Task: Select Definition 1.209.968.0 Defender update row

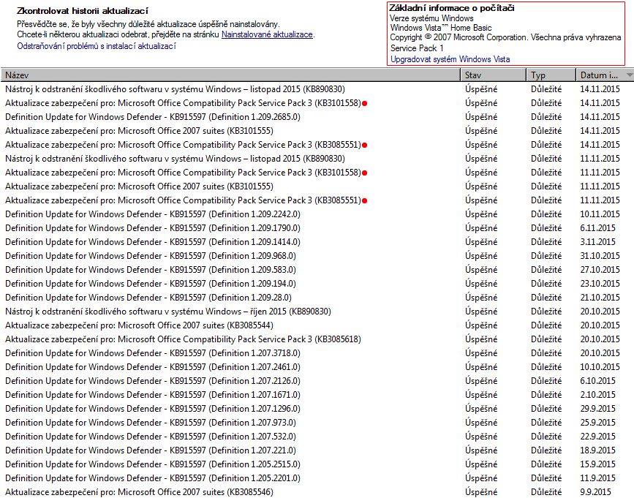Action: (317, 256)
